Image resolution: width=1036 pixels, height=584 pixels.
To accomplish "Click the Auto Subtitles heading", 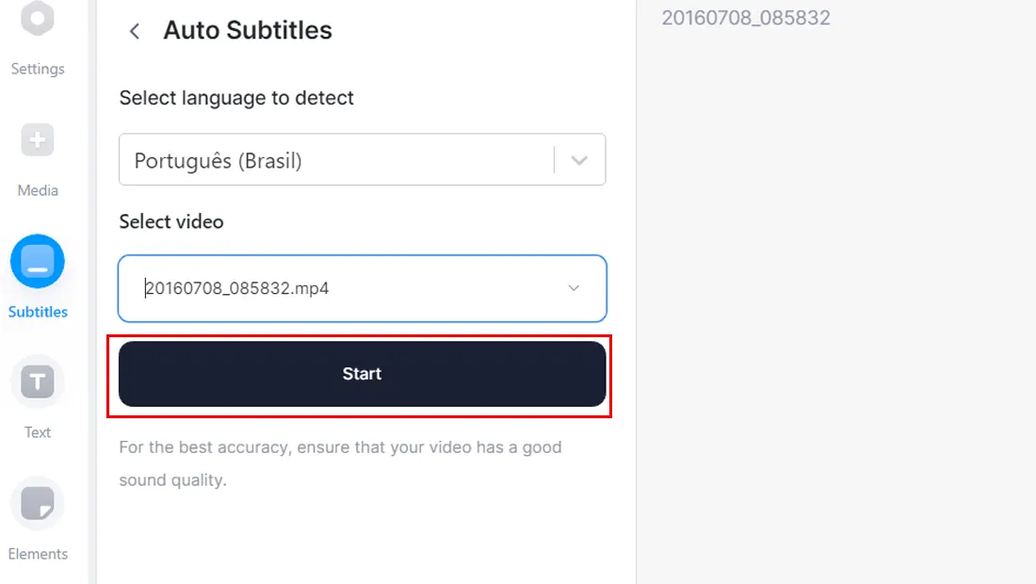I will click(x=248, y=30).
